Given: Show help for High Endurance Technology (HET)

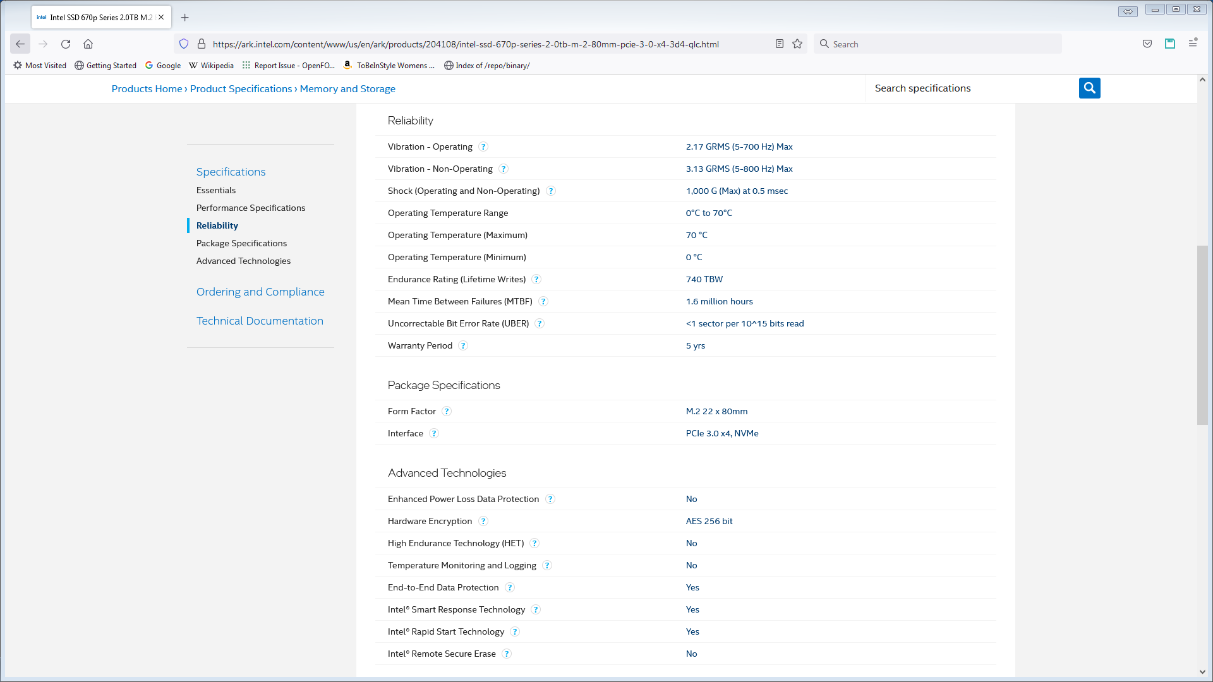Looking at the screenshot, I should coord(534,544).
